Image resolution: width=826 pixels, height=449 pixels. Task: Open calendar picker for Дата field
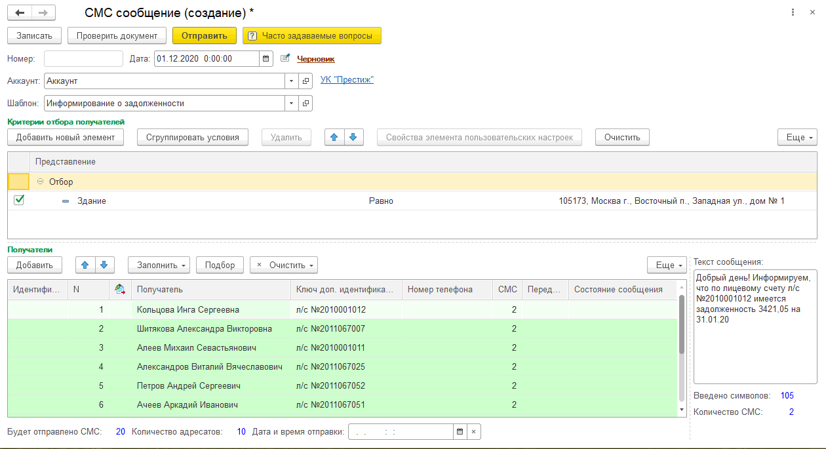click(266, 58)
